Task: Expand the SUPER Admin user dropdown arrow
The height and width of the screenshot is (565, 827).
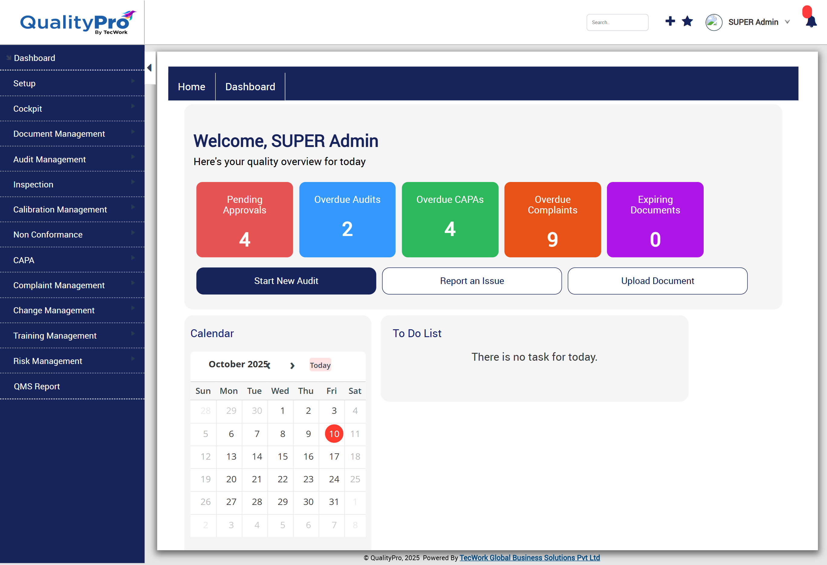Action: (787, 22)
